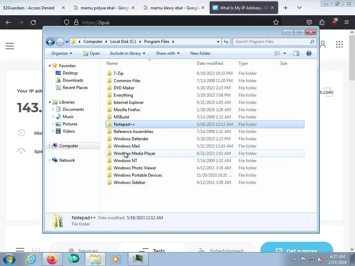Open recent pages dropdown beside Forward button
Screen dimensions: 355x266
point(67,42)
